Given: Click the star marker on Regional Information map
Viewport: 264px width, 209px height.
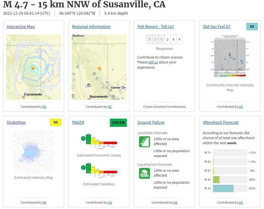Looking at the screenshot, I should click(99, 68).
